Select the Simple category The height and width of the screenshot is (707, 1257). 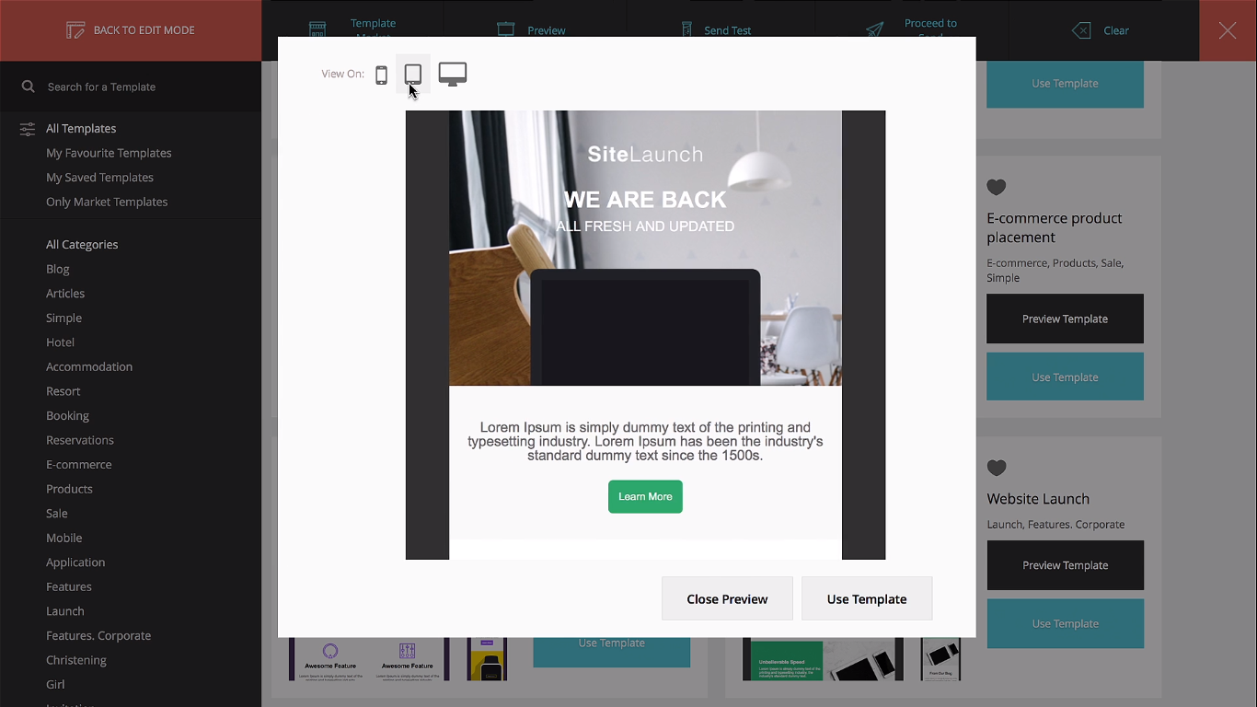coord(63,318)
